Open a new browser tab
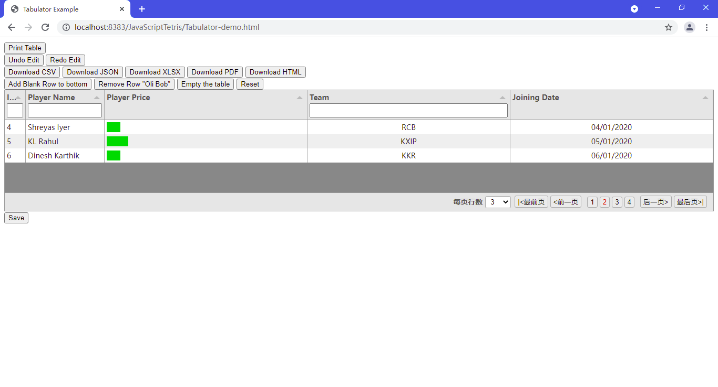The width and height of the screenshot is (718, 387). click(141, 9)
